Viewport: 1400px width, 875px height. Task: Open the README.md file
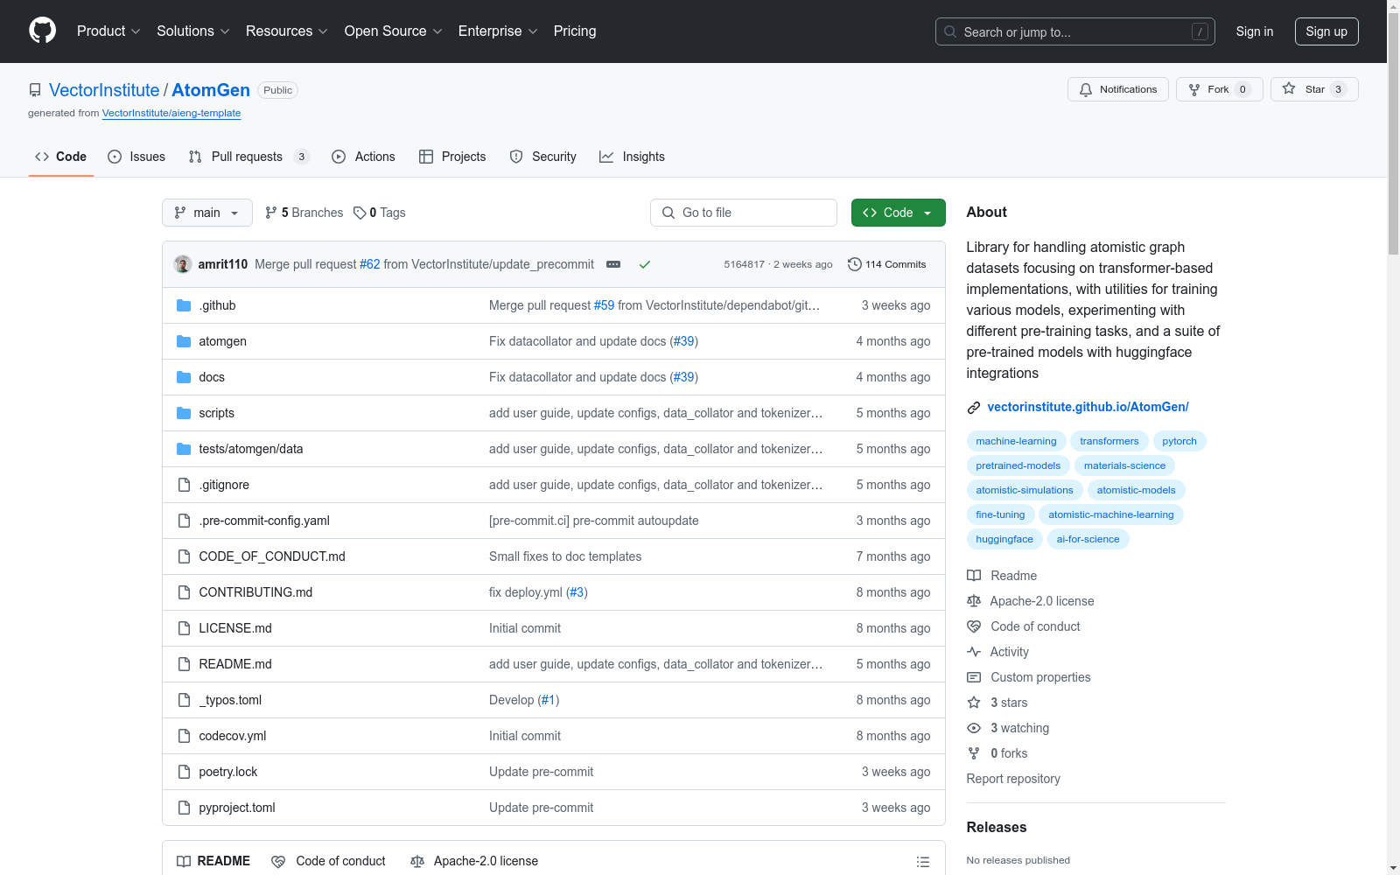click(235, 664)
